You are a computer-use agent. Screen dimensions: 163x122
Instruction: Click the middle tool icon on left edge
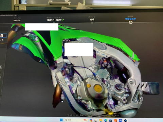[x=0, y=74]
